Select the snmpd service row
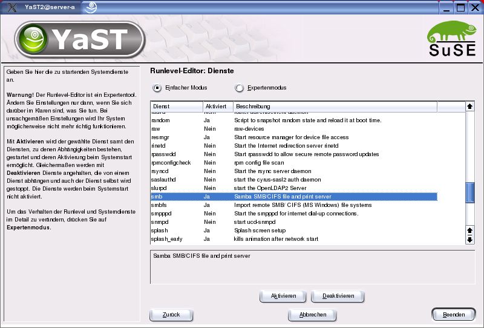This screenshot has width=484, height=328. (x=294, y=222)
